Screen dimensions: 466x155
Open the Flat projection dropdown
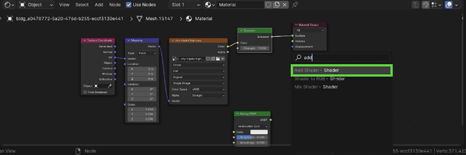tap(198, 71)
